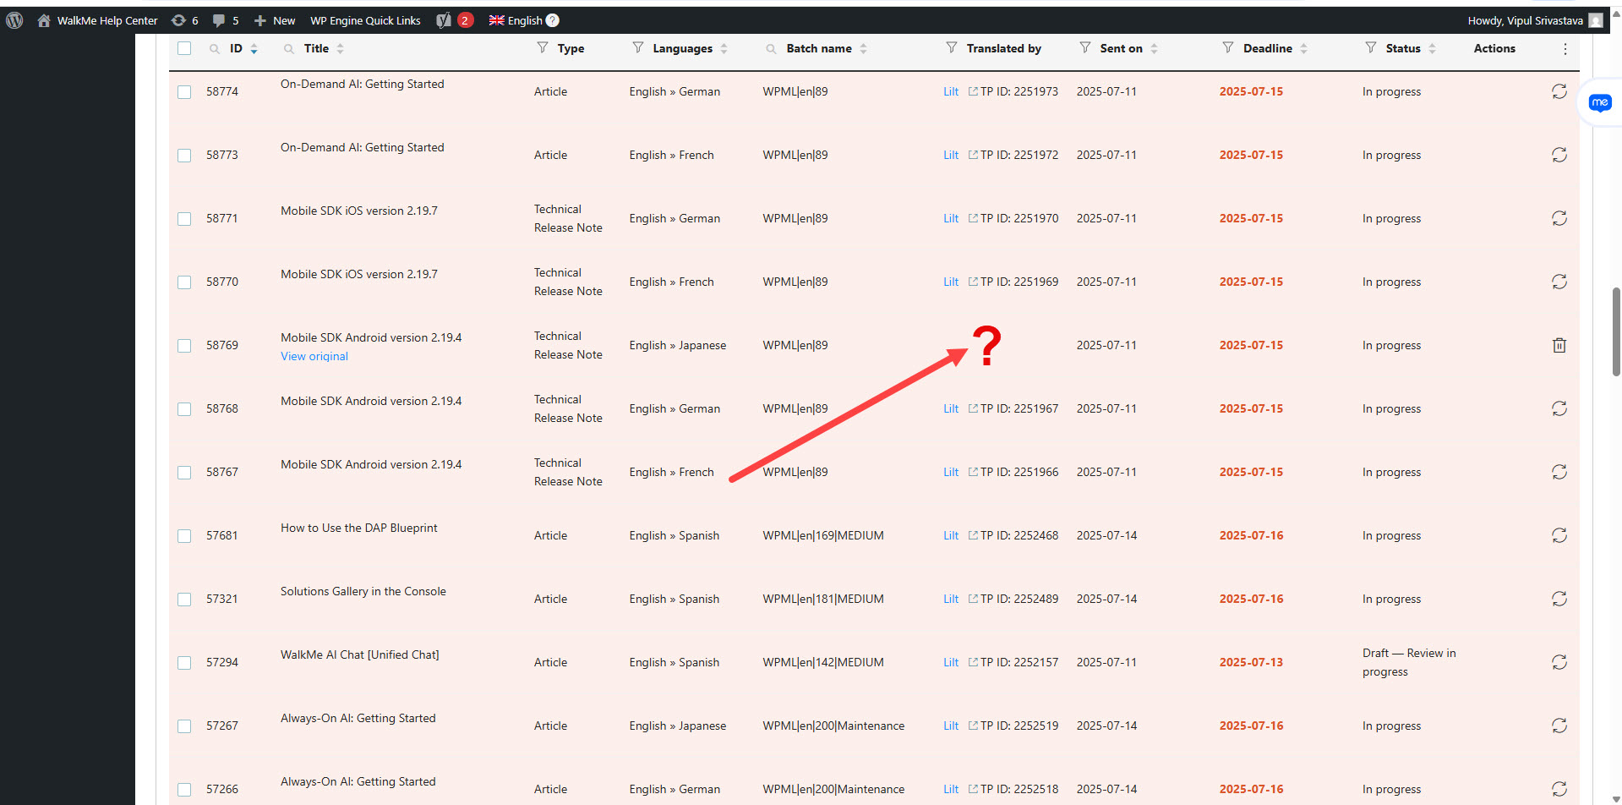This screenshot has width=1622, height=805.
Task: Select checkbox for job 57681
Action: pyautogui.click(x=184, y=535)
